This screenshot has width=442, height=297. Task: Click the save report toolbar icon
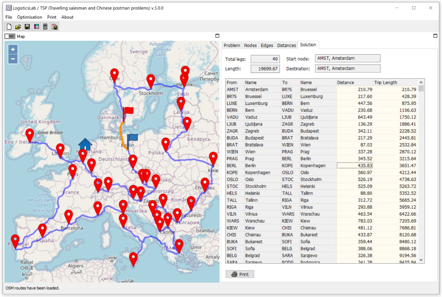[55, 27]
